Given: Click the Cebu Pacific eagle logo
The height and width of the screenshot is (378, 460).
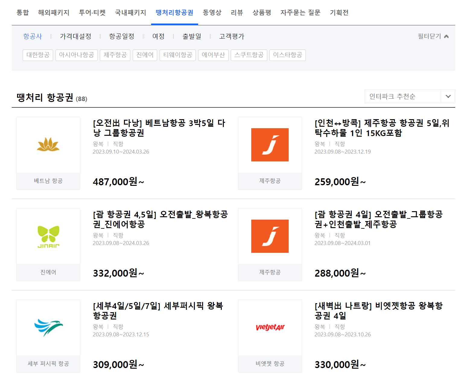Looking at the screenshot, I should pyautogui.click(x=48, y=327).
